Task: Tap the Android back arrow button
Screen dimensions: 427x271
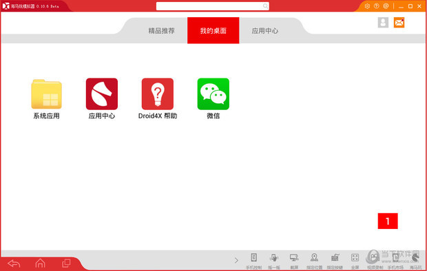Action: 14,263
